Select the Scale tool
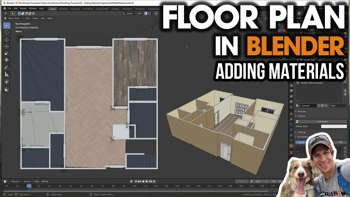 click(x=7, y=53)
